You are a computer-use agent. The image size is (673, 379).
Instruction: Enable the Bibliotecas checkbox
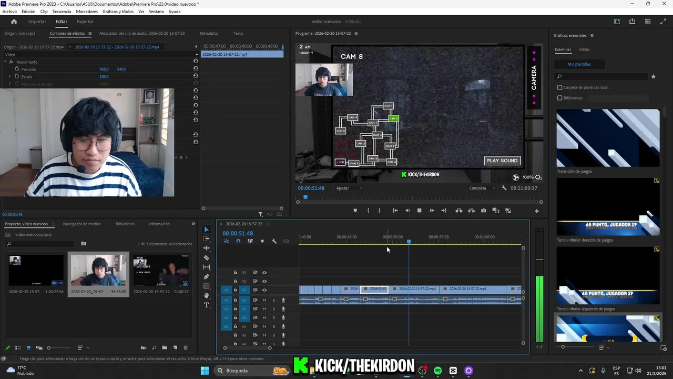click(x=559, y=98)
